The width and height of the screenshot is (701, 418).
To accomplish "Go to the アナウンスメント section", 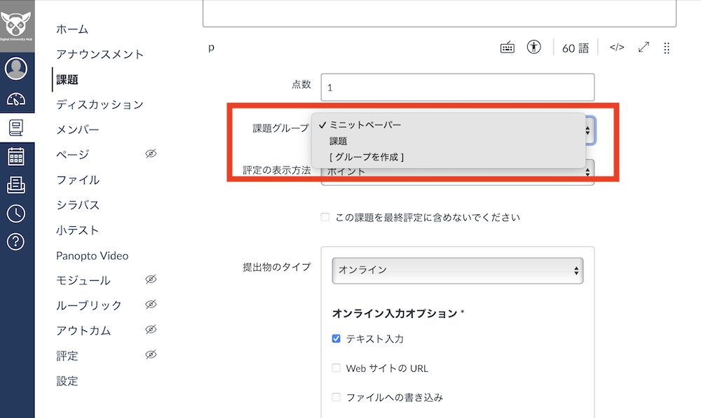I will 100,54.
